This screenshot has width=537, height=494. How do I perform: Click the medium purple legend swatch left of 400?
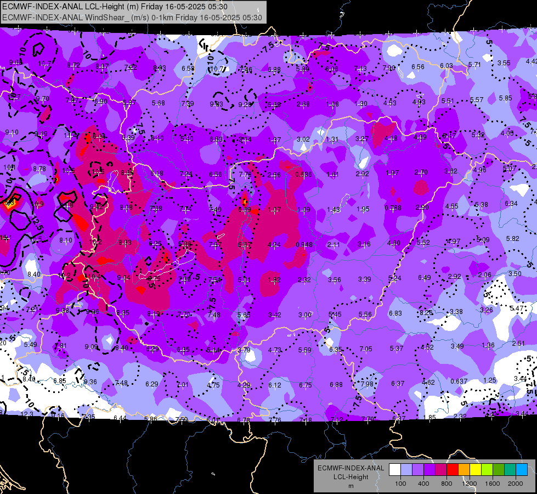click(418, 469)
